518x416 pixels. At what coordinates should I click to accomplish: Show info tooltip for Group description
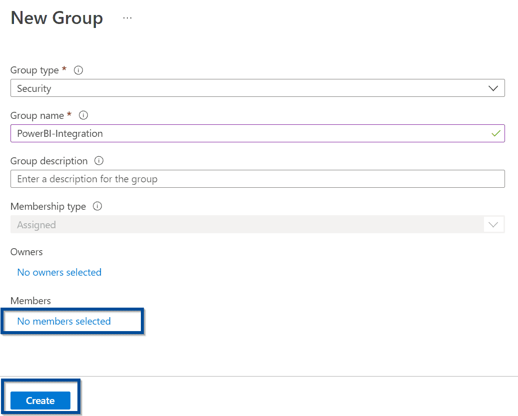[x=99, y=161]
